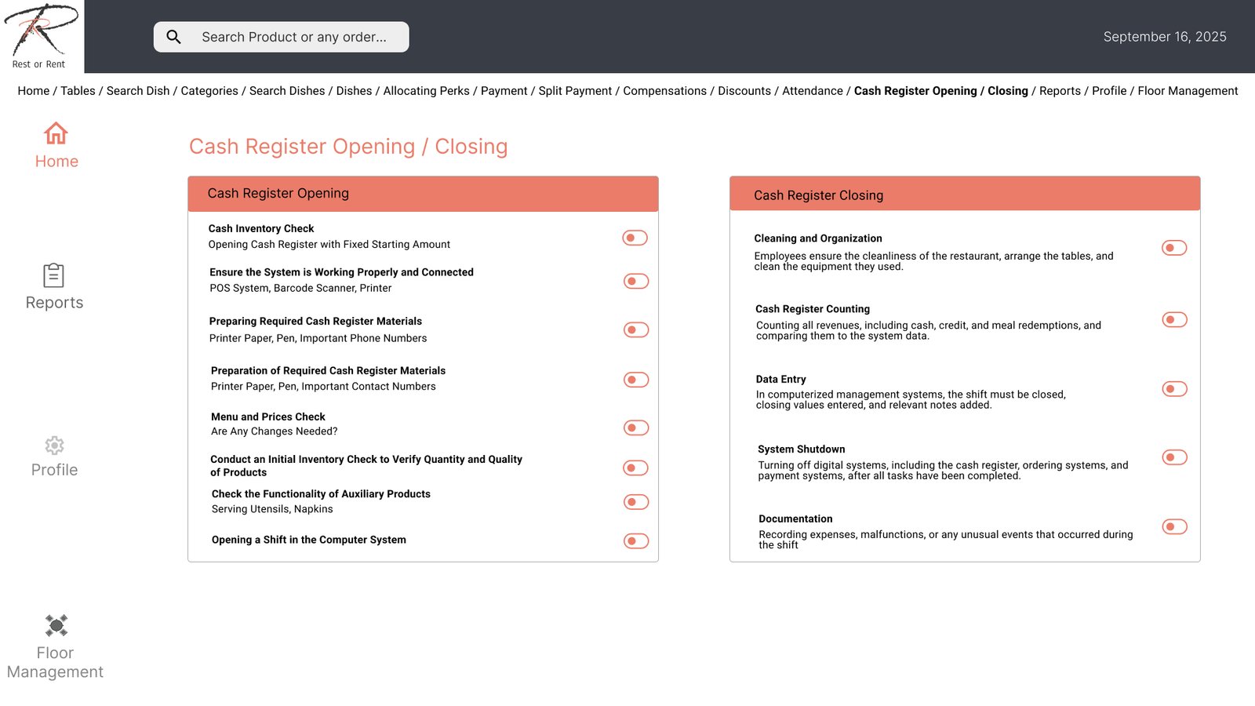The image size is (1255, 706).
Task: Toggle Opening a Shift in Computer System
Action: pyautogui.click(x=635, y=540)
